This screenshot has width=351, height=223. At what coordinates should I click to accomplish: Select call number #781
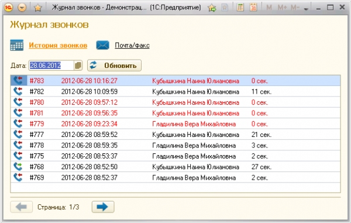[36, 113]
